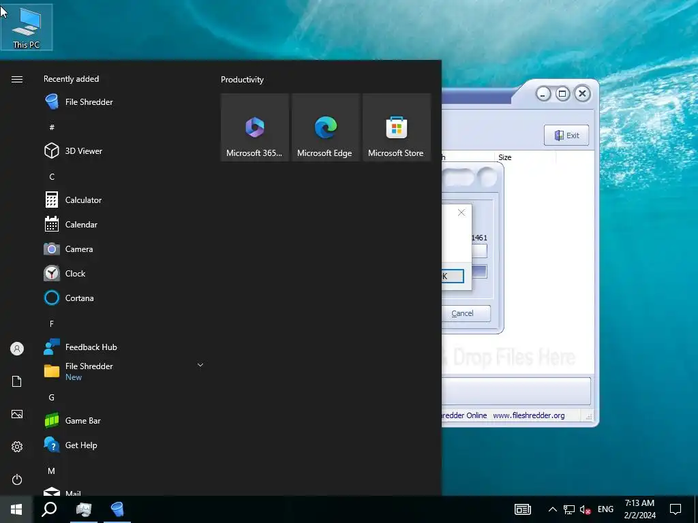The height and width of the screenshot is (523, 698).
Task: Click the Recently added heading
Action: click(x=71, y=79)
